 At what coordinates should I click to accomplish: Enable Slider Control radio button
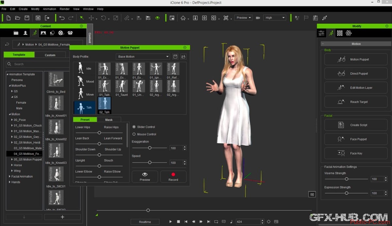click(x=134, y=127)
